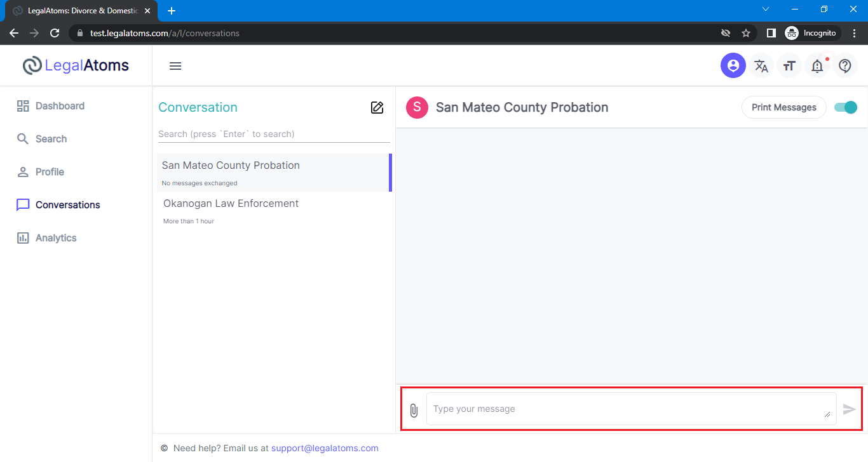Screen dimensions: 868x462
Task: Click the third-party cookies blocked eye icon
Action: coord(726,33)
